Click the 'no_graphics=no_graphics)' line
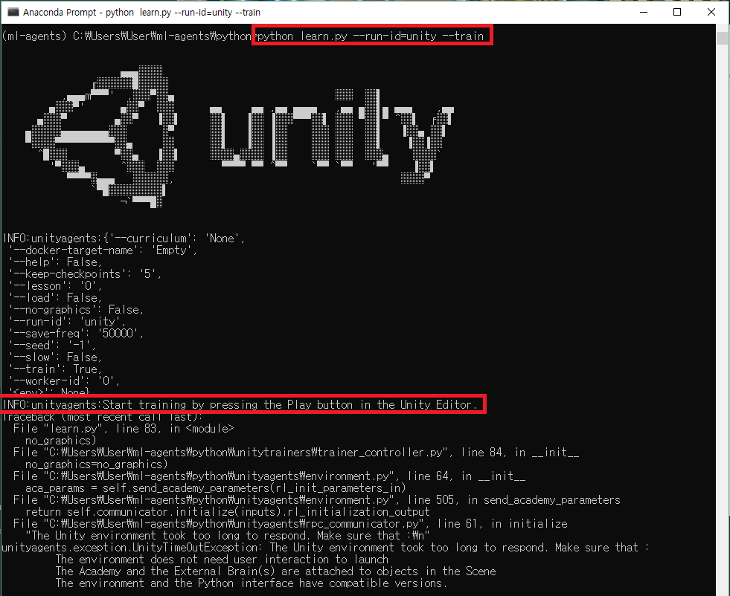The height and width of the screenshot is (596, 730). [97, 464]
